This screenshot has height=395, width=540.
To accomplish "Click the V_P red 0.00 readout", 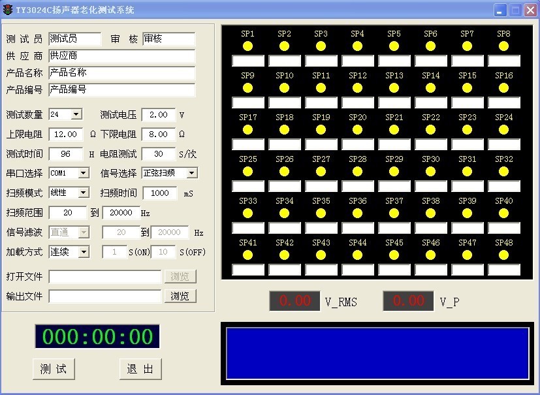I will pyautogui.click(x=409, y=301).
